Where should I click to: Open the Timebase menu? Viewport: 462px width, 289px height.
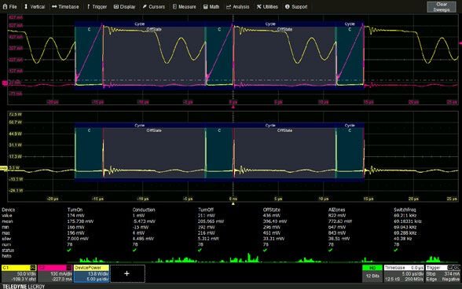(65, 6)
